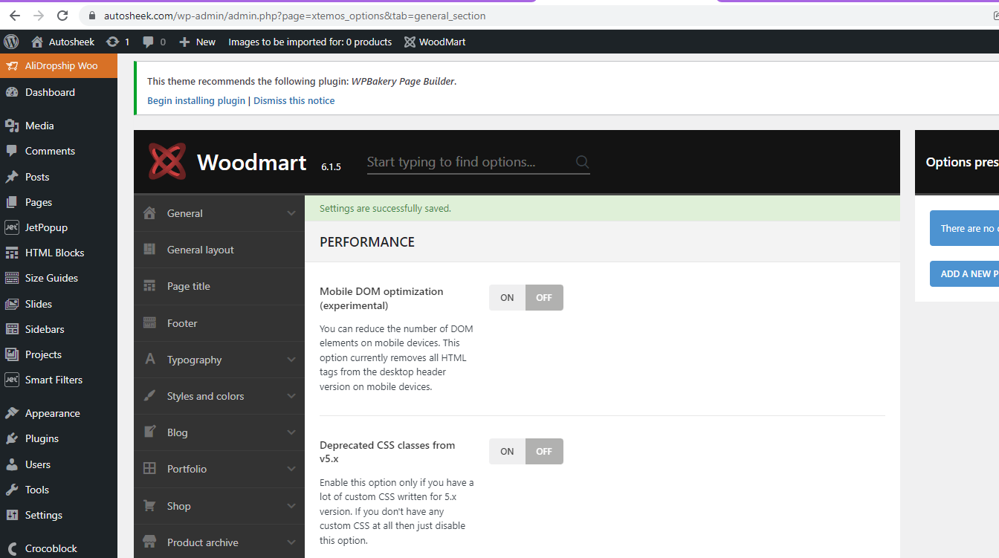The image size is (999, 558).
Task: Click the Options presets heading
Action: point(963,162)
